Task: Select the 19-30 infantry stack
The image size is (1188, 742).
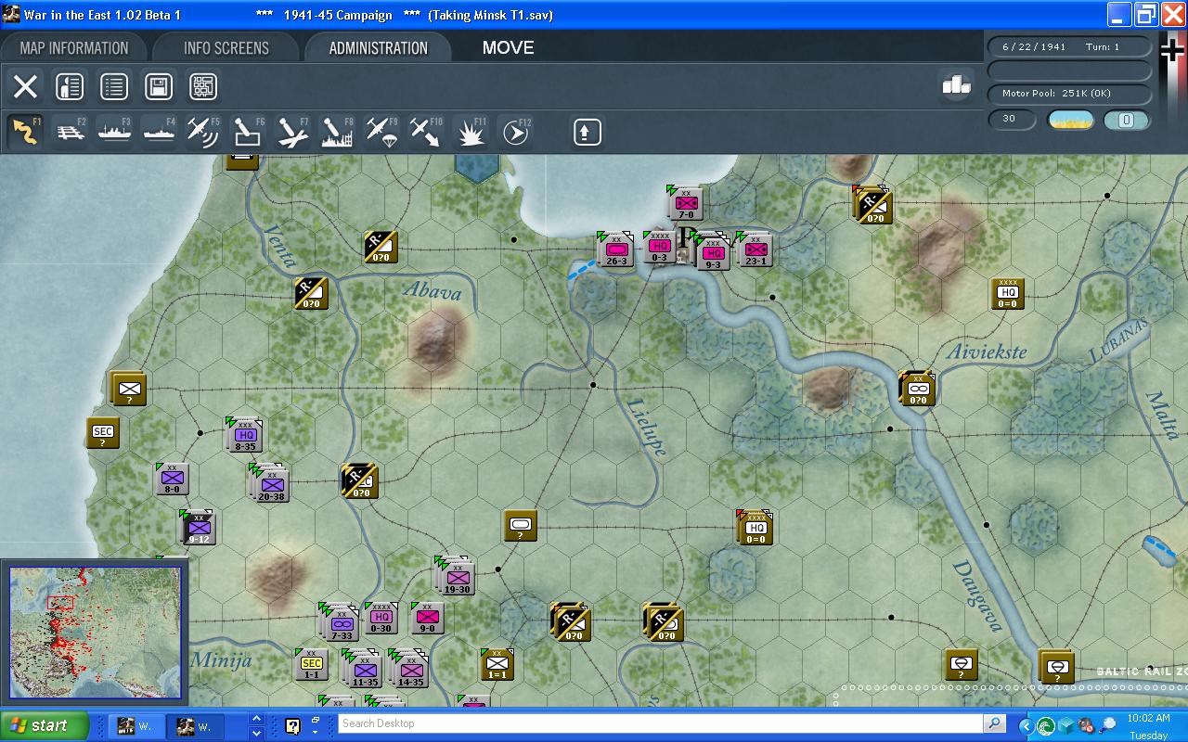Action: point(457,577)
